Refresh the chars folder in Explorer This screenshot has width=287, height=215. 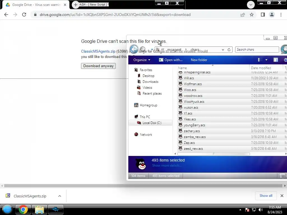pyautogui.click(x=229, y=50)
